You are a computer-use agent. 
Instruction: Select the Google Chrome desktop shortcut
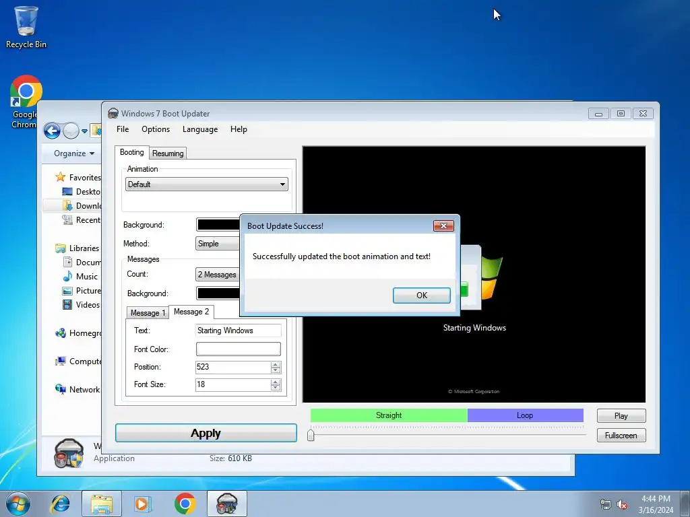pyautogui.click(x=26, y=102)
